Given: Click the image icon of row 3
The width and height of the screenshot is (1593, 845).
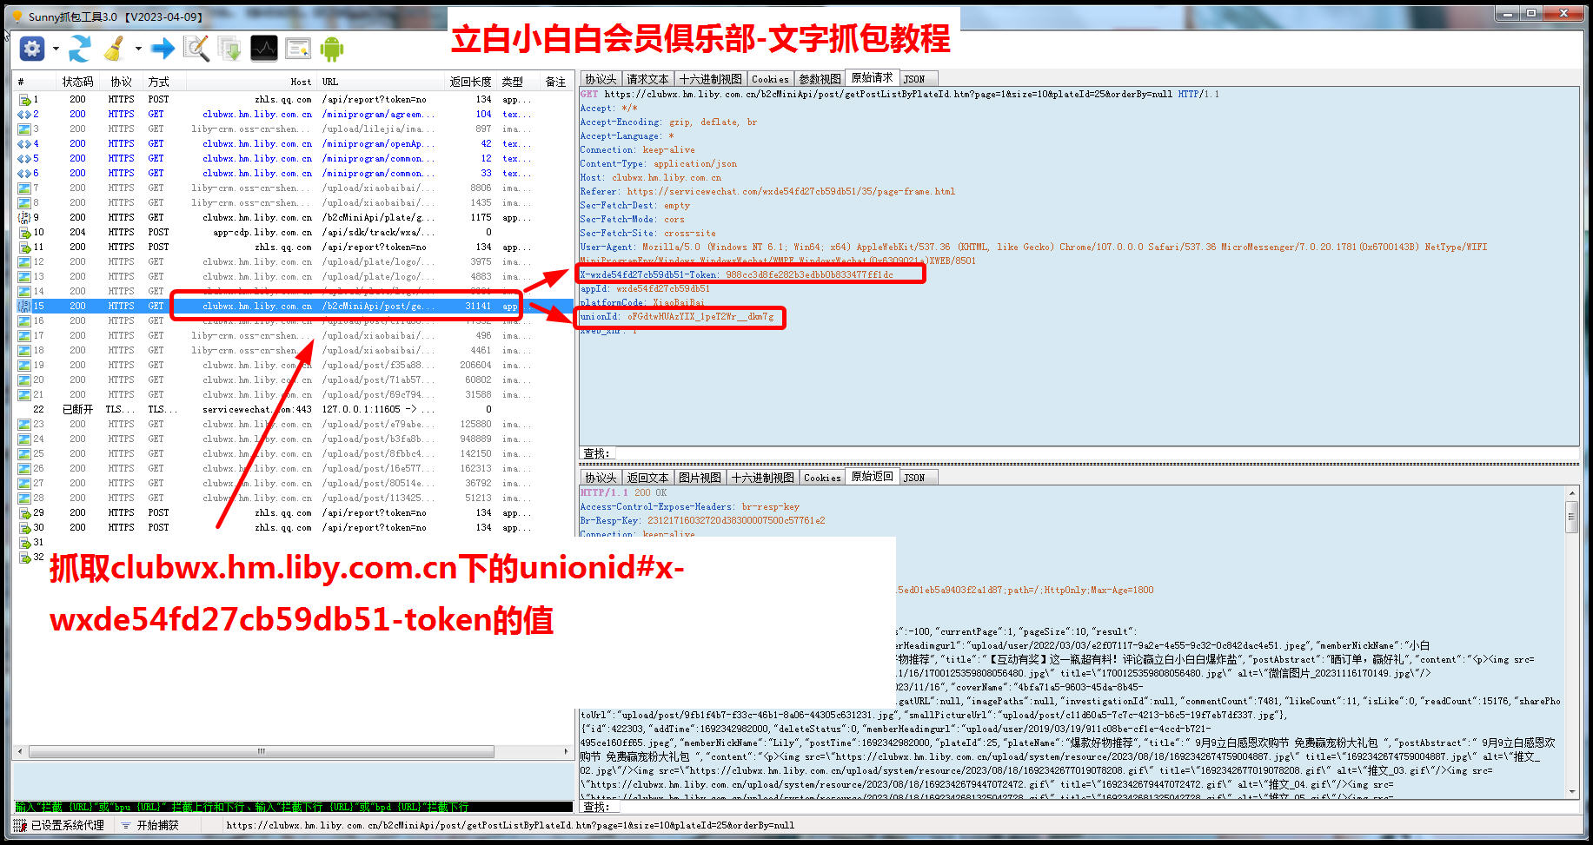Looking at the screenshot, I should point(24,129).
